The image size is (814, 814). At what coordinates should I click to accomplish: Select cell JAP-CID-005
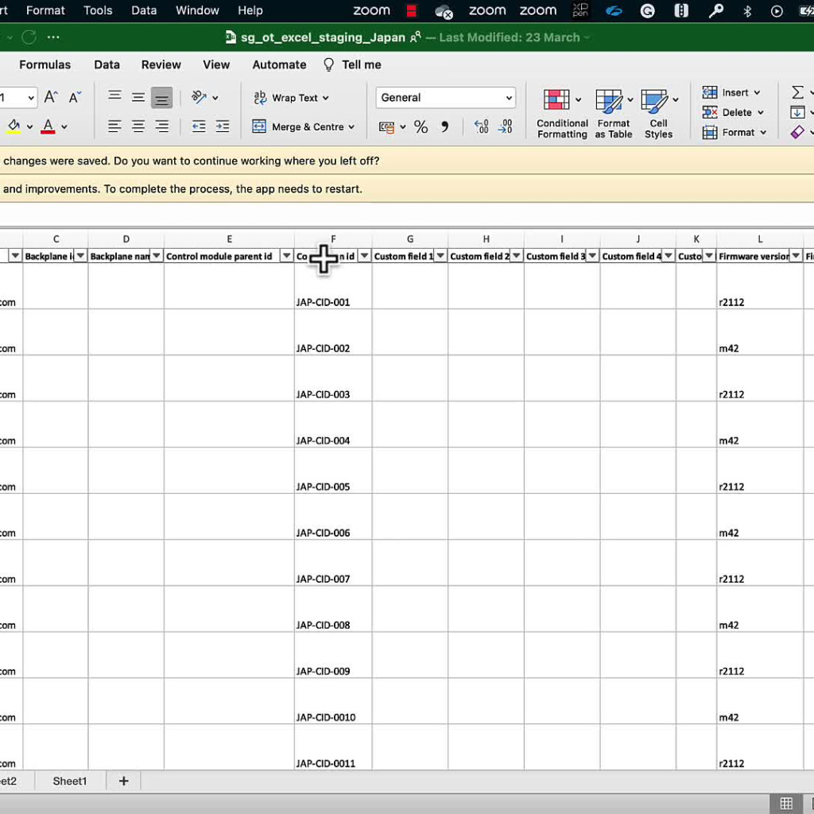pyautogui.click(x=333, y=471)
